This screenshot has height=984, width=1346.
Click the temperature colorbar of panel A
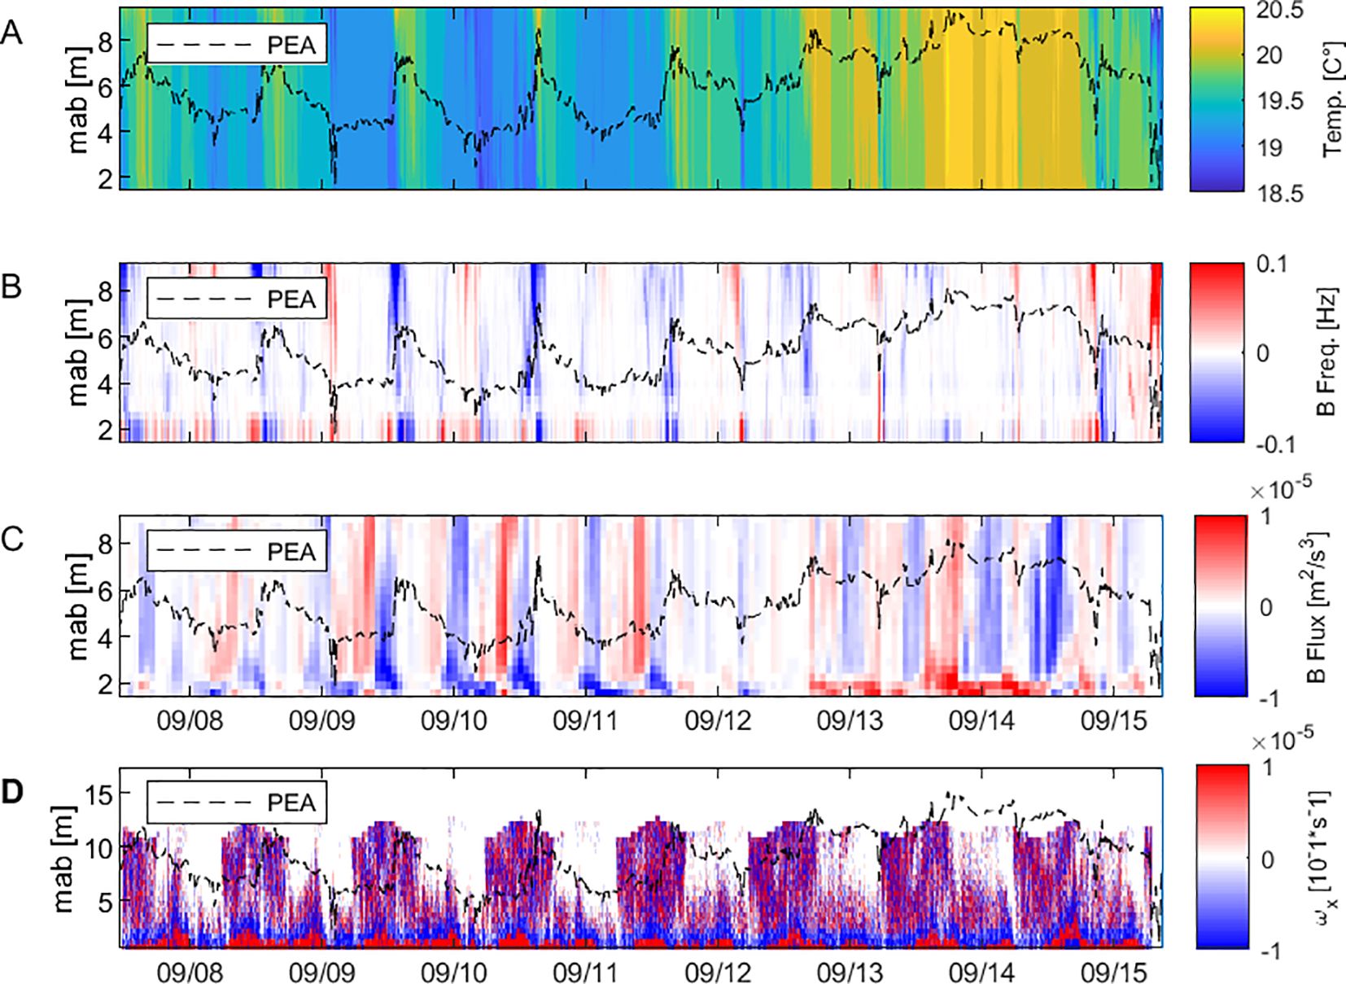[1217, 99]
